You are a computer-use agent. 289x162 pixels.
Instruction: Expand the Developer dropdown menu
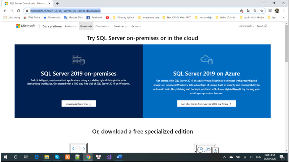point(120,26)
